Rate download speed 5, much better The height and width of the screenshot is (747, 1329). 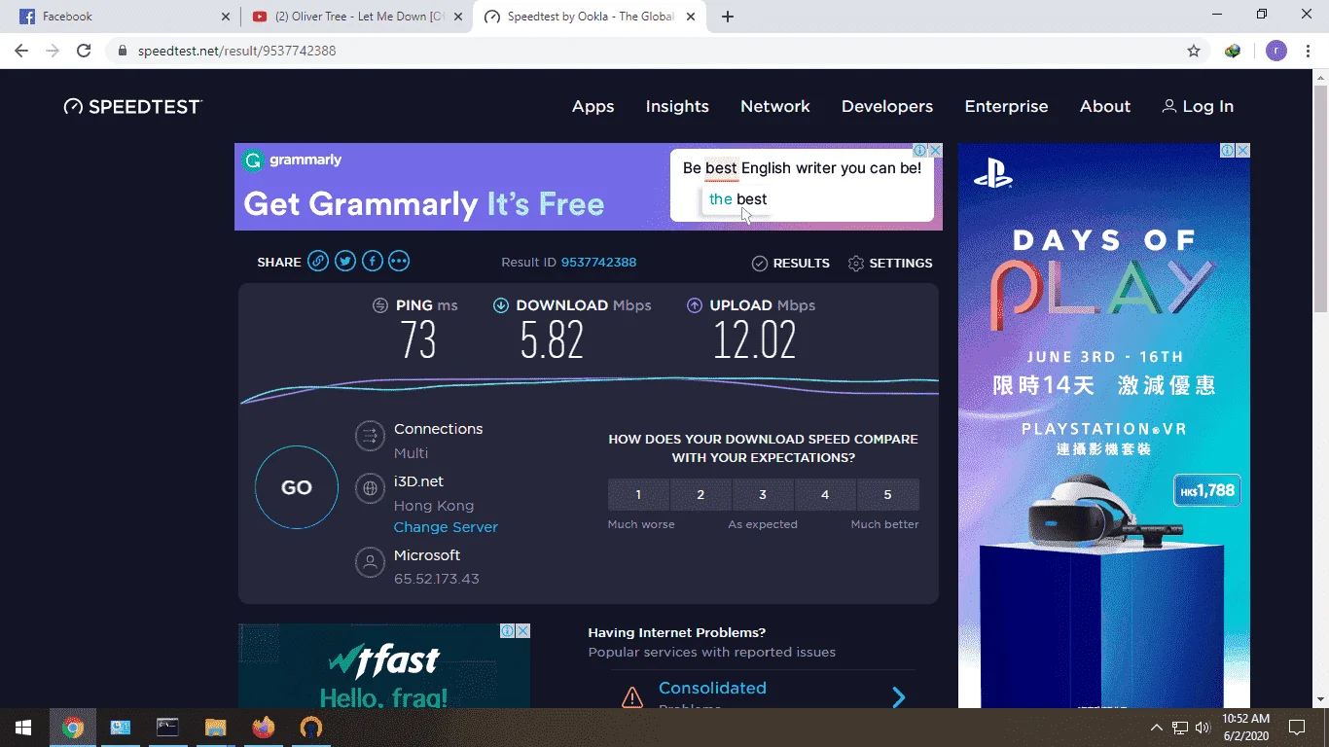pyautogui.click(x=887, y=494)
